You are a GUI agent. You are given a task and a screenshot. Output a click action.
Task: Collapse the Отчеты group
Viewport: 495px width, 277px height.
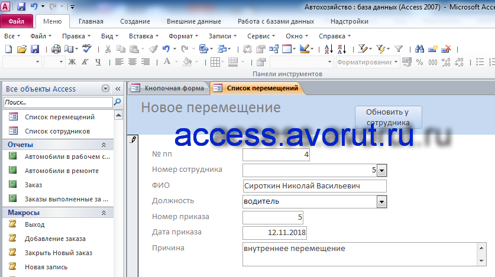pos(103,145)
